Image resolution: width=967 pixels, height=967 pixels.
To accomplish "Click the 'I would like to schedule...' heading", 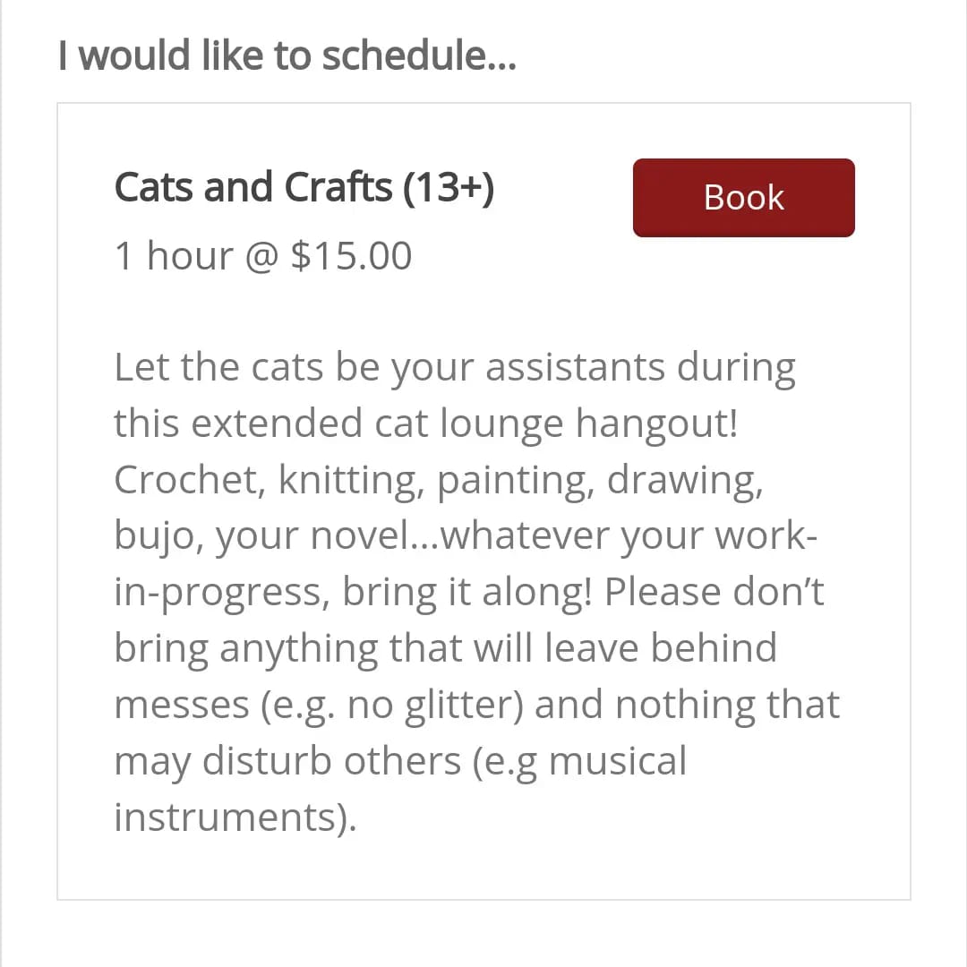I will [287, 55].
